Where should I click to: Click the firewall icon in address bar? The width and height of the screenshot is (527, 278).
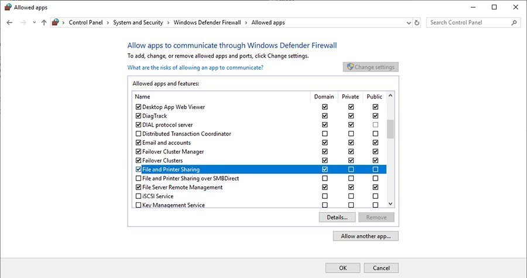56,22
